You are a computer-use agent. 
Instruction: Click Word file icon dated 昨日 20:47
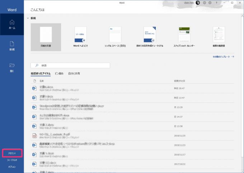(34, 88)
